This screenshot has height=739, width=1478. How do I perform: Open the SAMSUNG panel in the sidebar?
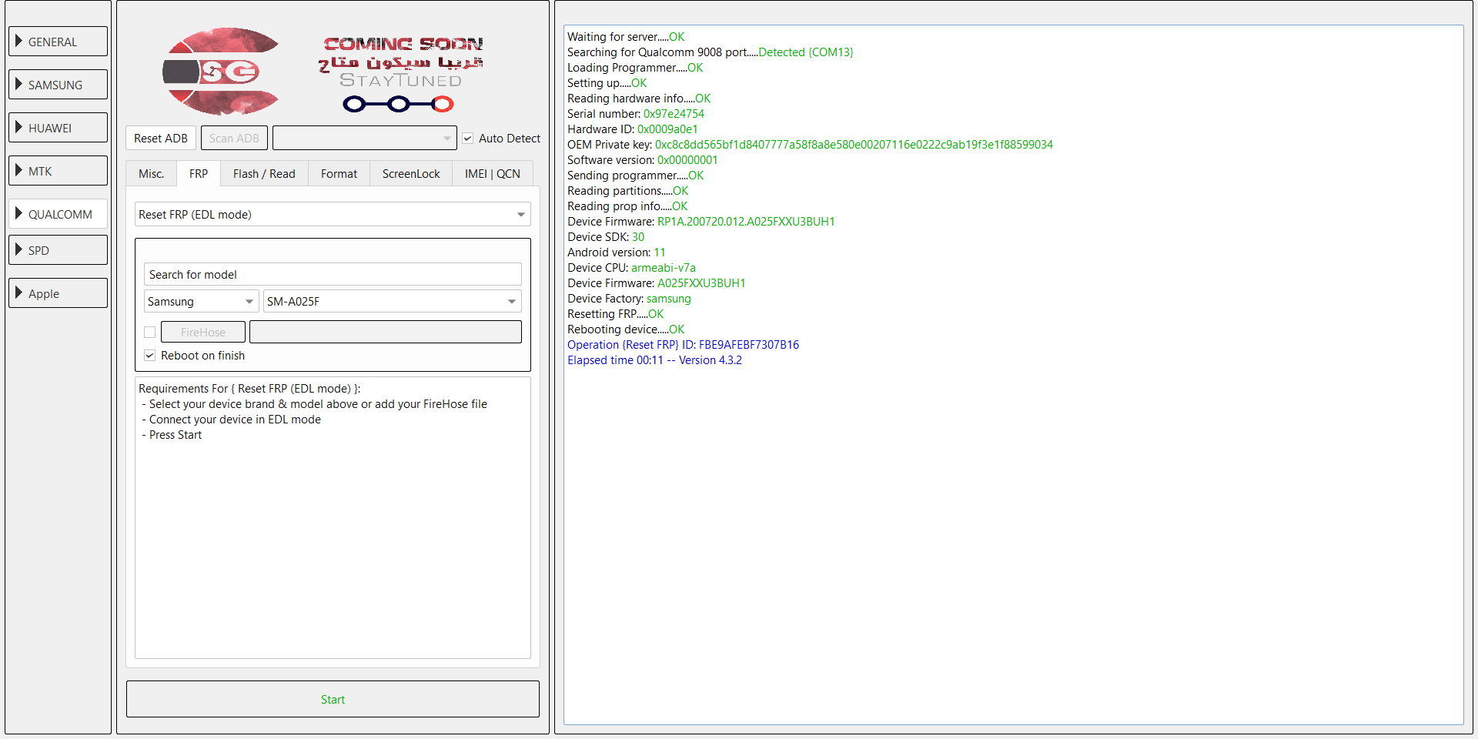click(58, 84)
